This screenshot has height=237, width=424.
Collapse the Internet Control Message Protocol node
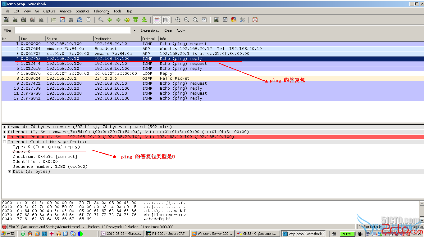point(4,142)
